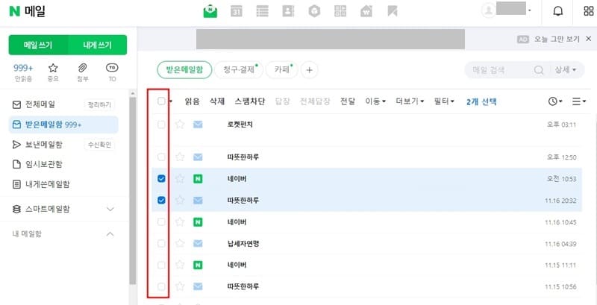Screen dimensions: 597x305
Task: Open the 이동 dropdown in toolbar
Action: click(375, 101)
